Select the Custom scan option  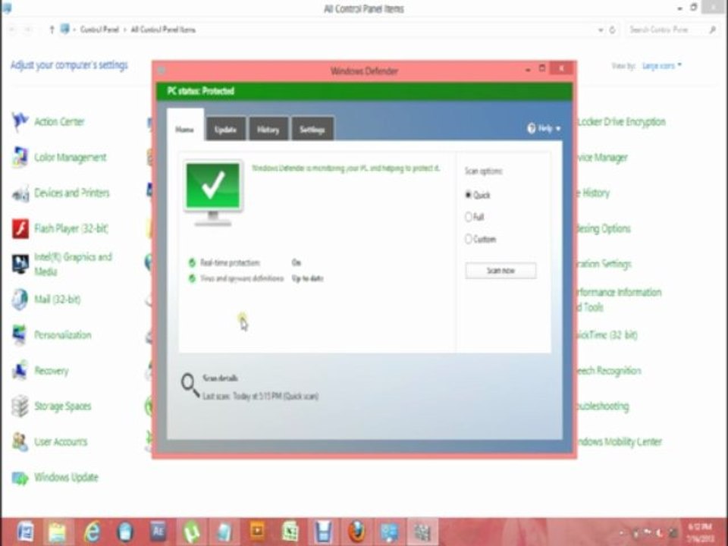pos(481,239)
